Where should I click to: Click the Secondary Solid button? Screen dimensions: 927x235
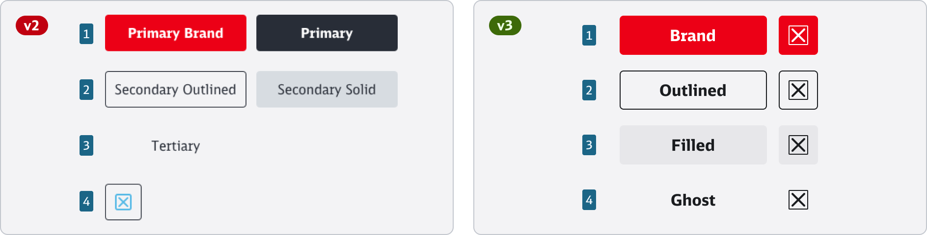point(327,89)
